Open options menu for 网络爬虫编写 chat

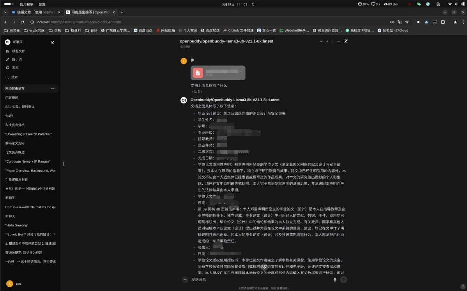tap(53, 89)
